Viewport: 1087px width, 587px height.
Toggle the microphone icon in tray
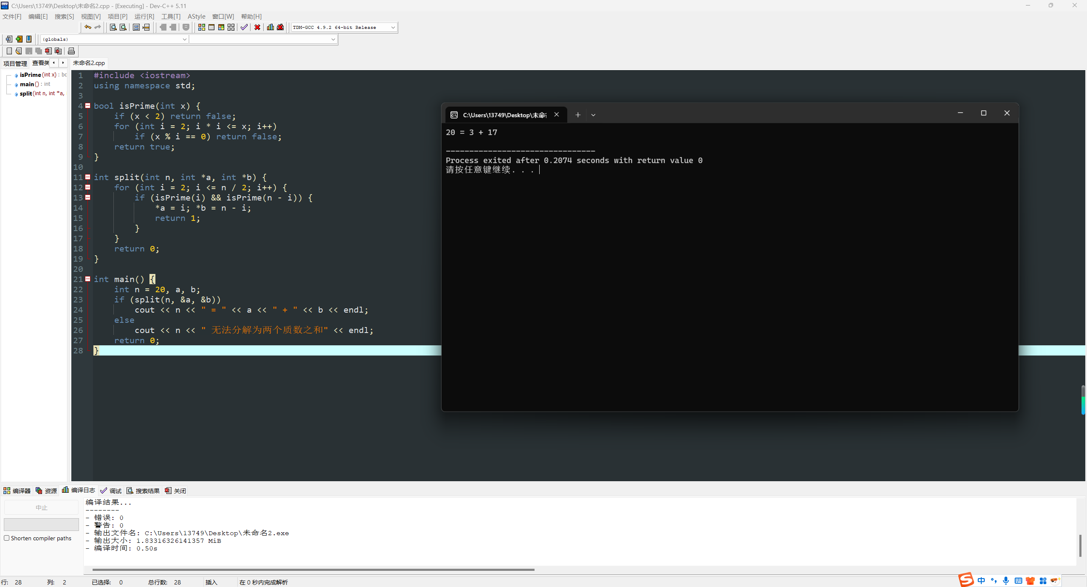pos(1006,581)
